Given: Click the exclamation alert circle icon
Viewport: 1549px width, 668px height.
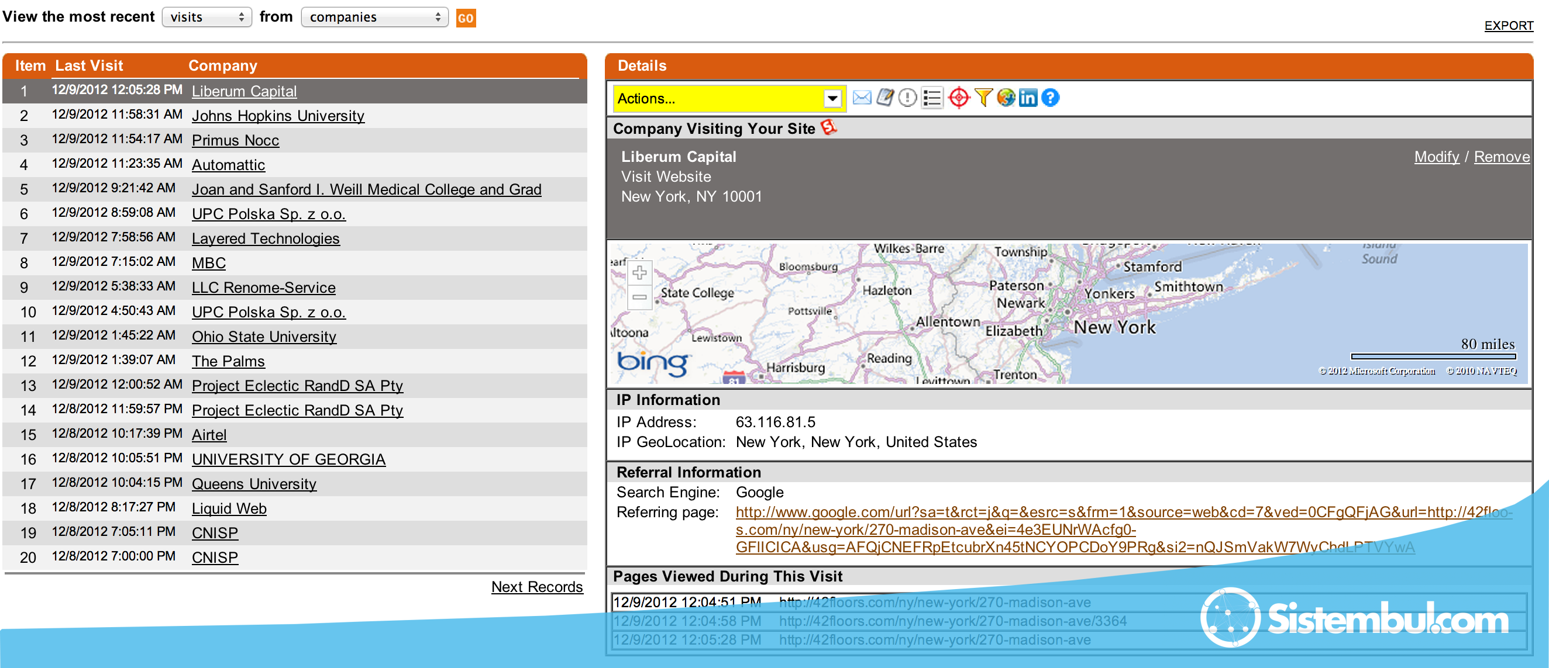Looking at the screenshot, I should 907,98.
